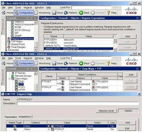Viewport: 142px width, 132px height.
Task: Click Monitoring in the second ASDM window toolbar
Action: coord(42,63)
